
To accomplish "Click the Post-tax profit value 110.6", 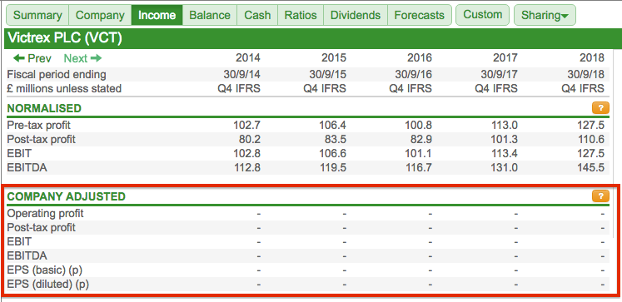I will tap(591, 140).
